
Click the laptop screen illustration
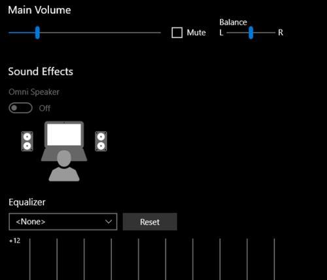pyautogui.click(x=64, y=134)
